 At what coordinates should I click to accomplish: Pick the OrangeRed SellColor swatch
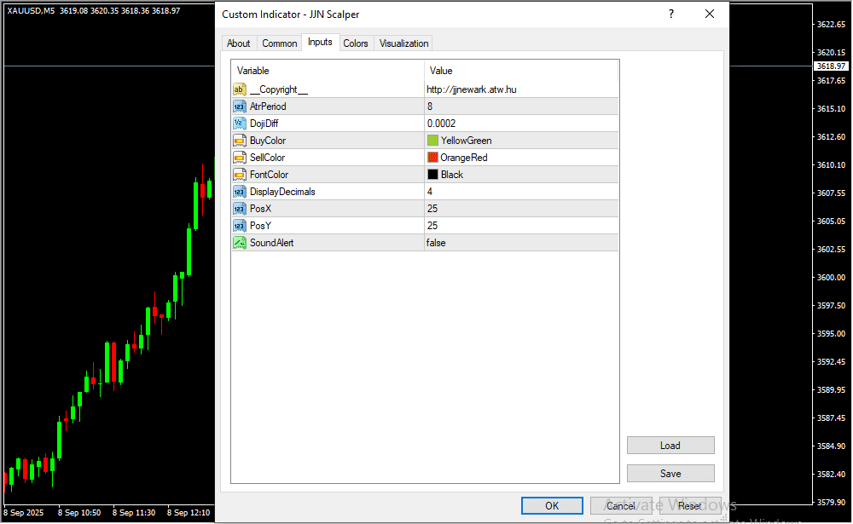coord(432,158)
